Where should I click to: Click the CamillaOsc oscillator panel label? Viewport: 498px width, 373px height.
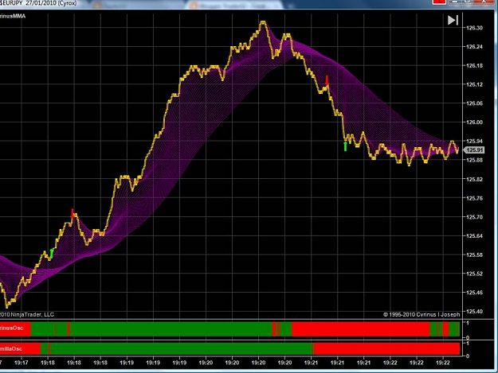tap(11, 348)
